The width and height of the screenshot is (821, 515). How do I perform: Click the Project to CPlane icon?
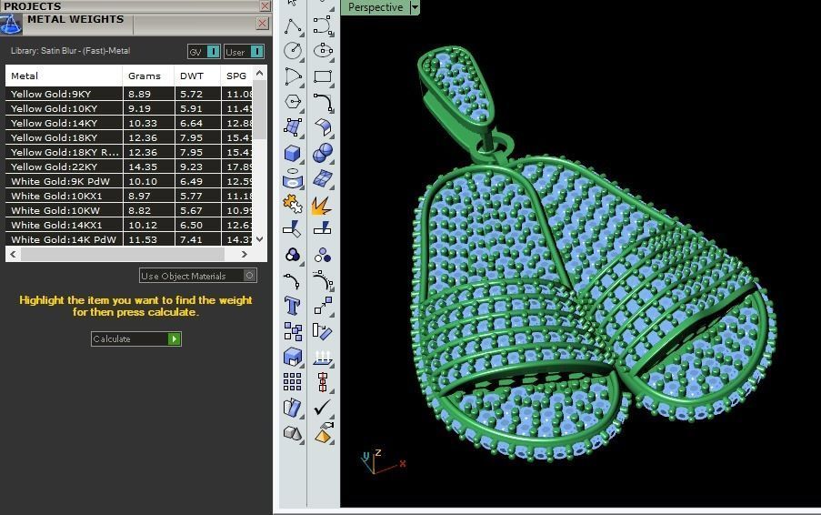tap(323, 357)
